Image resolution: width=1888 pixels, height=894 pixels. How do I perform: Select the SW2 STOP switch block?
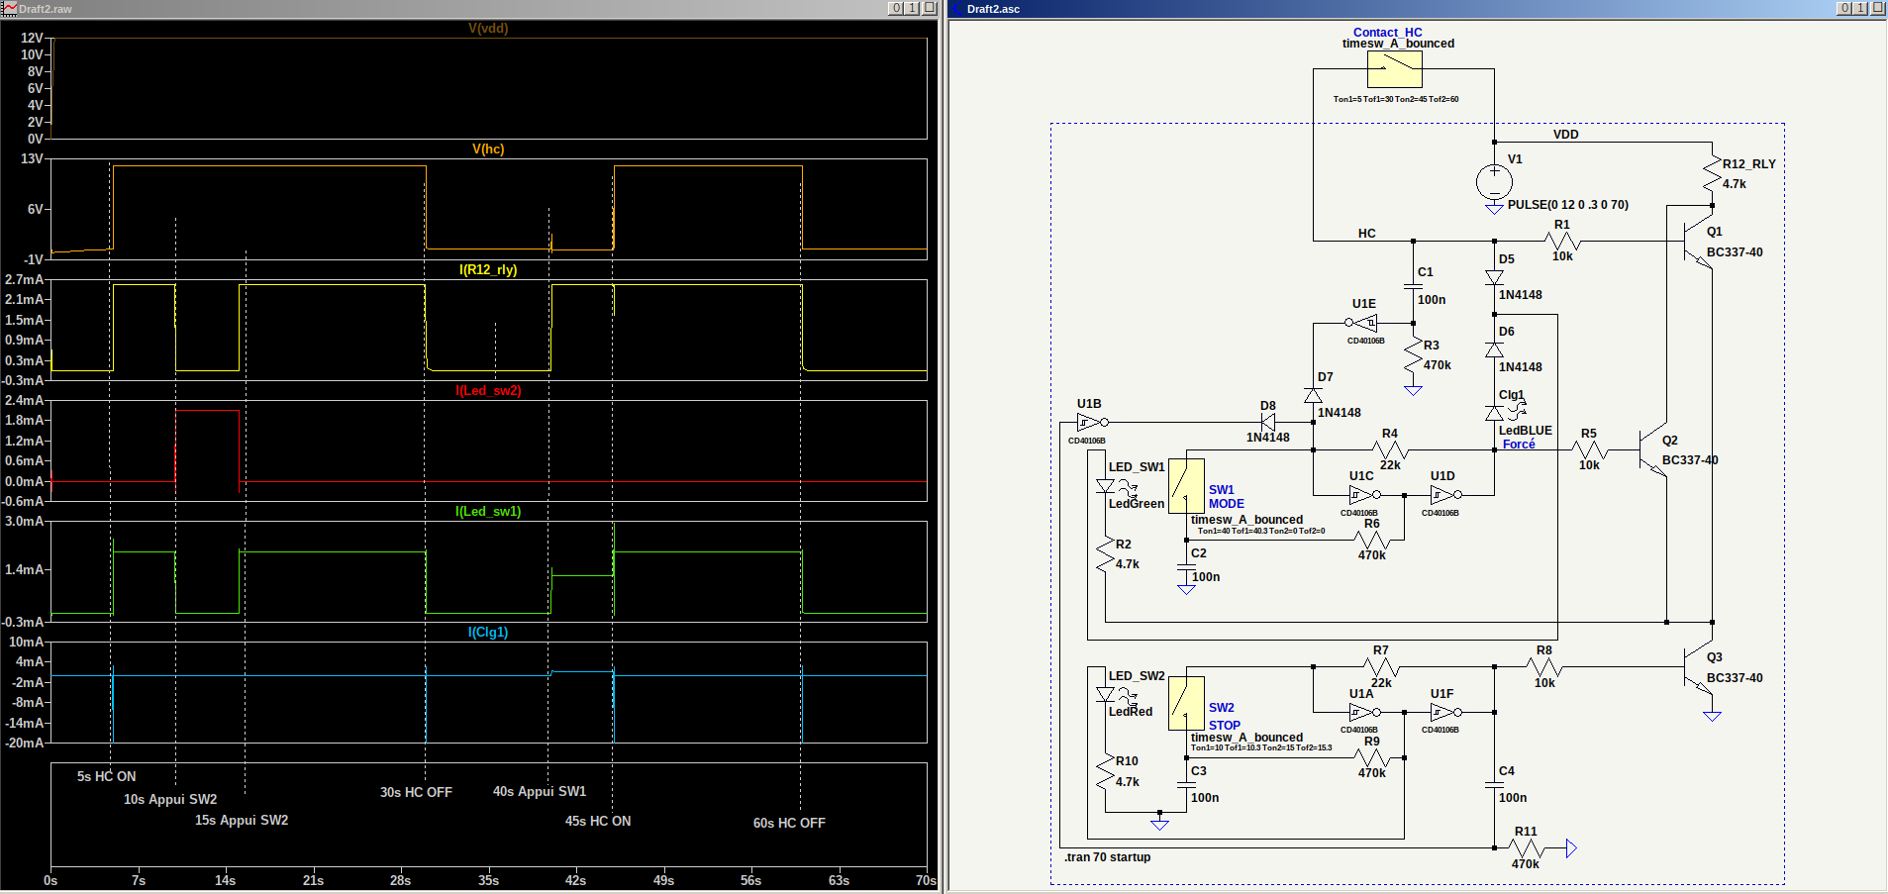[1186, 703]
